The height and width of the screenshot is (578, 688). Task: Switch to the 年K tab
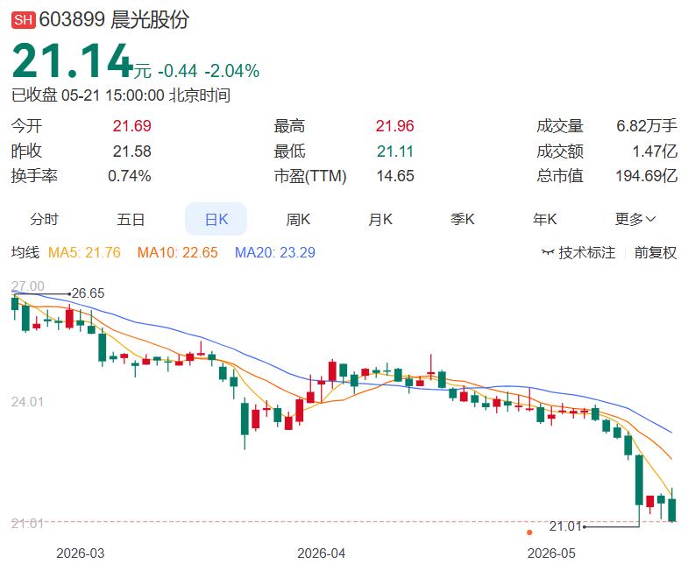544,219
